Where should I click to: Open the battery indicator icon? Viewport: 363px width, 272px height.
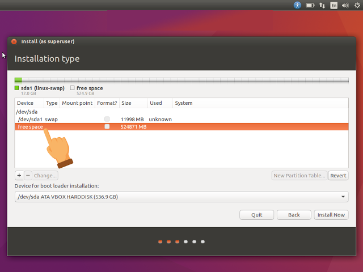(310, 5)
